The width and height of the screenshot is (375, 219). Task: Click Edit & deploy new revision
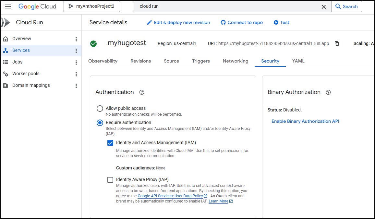click(178, 22)
